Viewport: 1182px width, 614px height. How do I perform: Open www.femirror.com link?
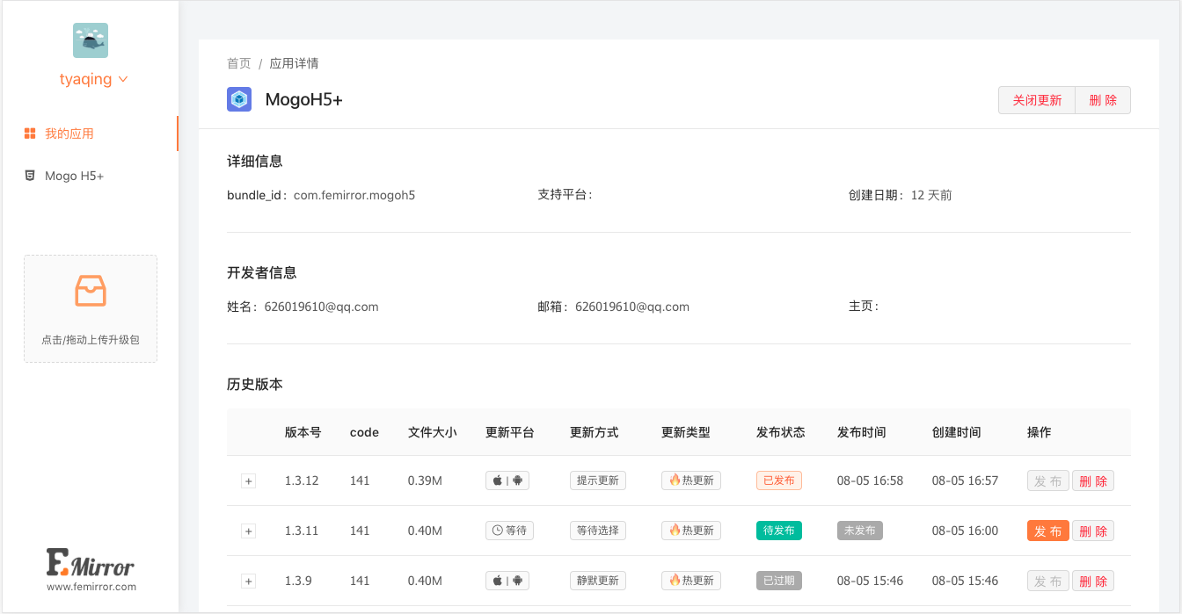[x=91, y=587]
